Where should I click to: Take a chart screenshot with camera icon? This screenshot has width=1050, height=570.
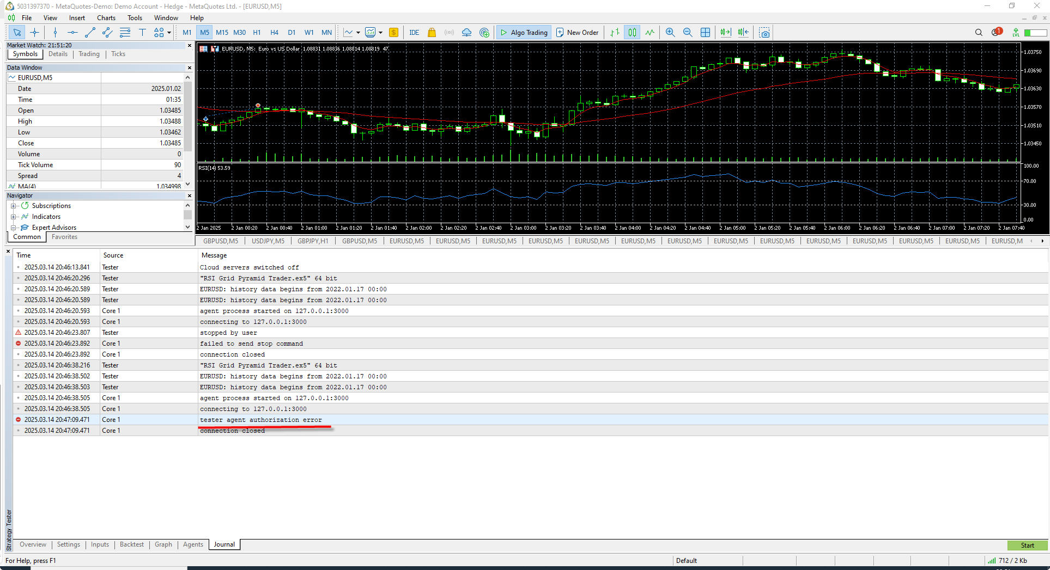click(x=764, y=33)
